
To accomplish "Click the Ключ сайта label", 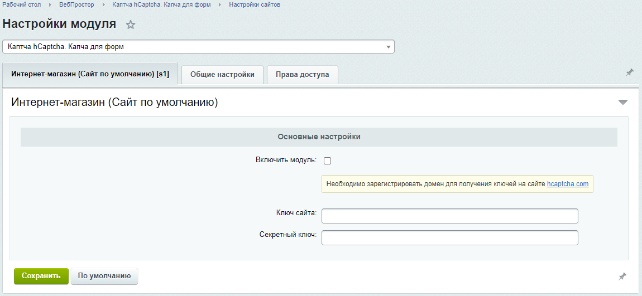I will pyautogui.click(x=296, y=213).
